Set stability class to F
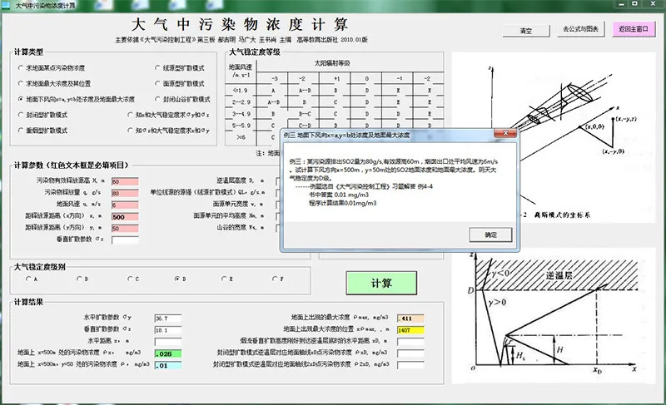The image size is (666, 405). click(278, 279)
